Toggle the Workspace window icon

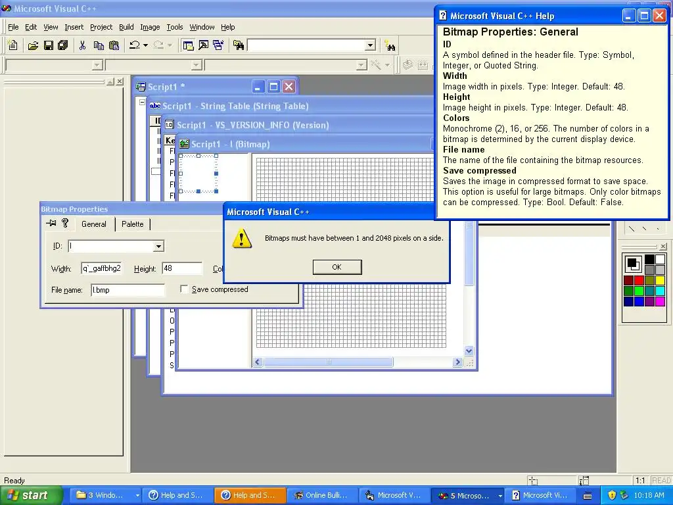[187, 45]
